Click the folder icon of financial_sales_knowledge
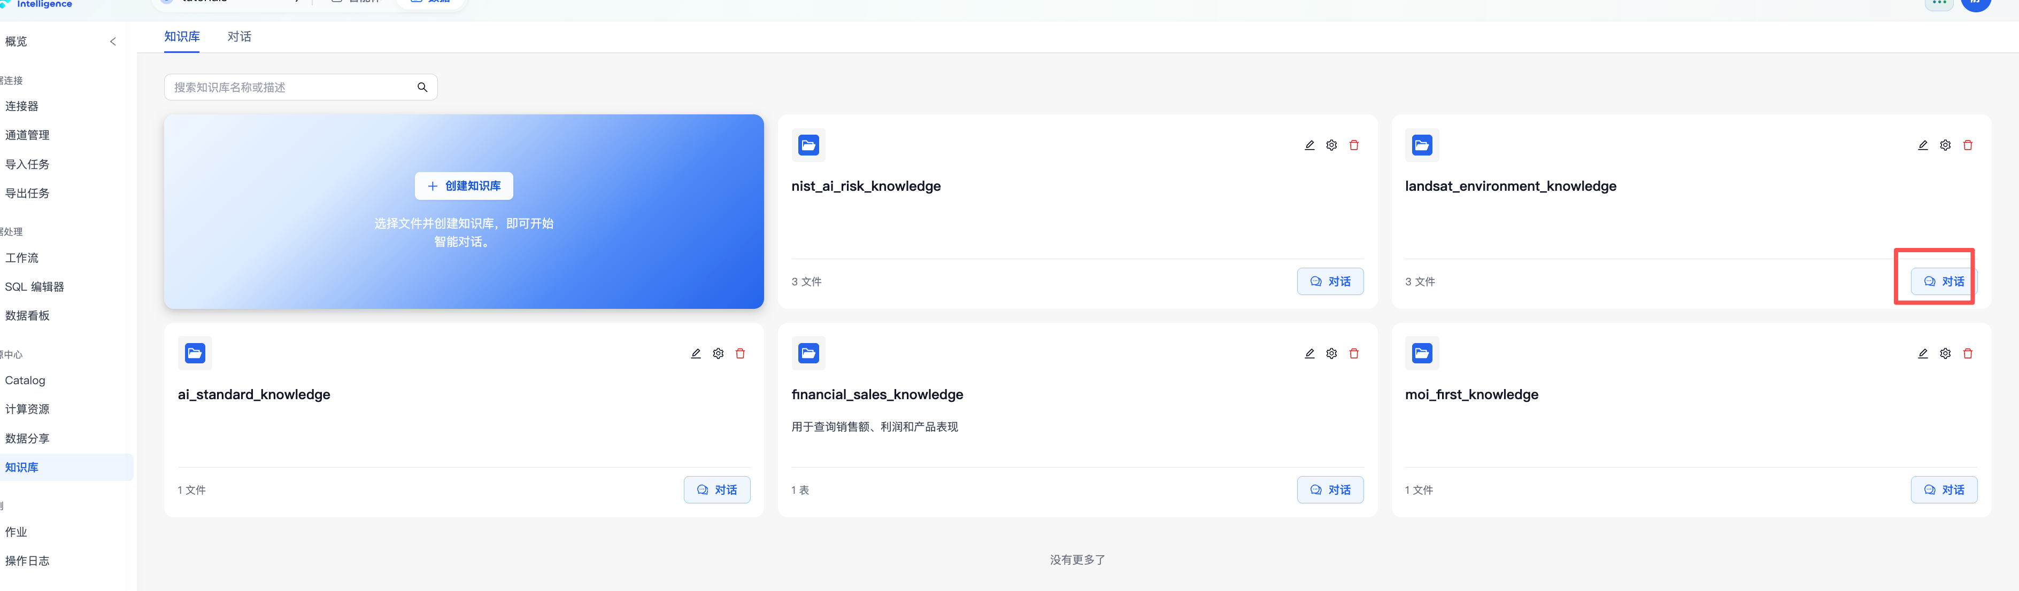This screenshot has height=591, width=2019. tap(808, 354)
